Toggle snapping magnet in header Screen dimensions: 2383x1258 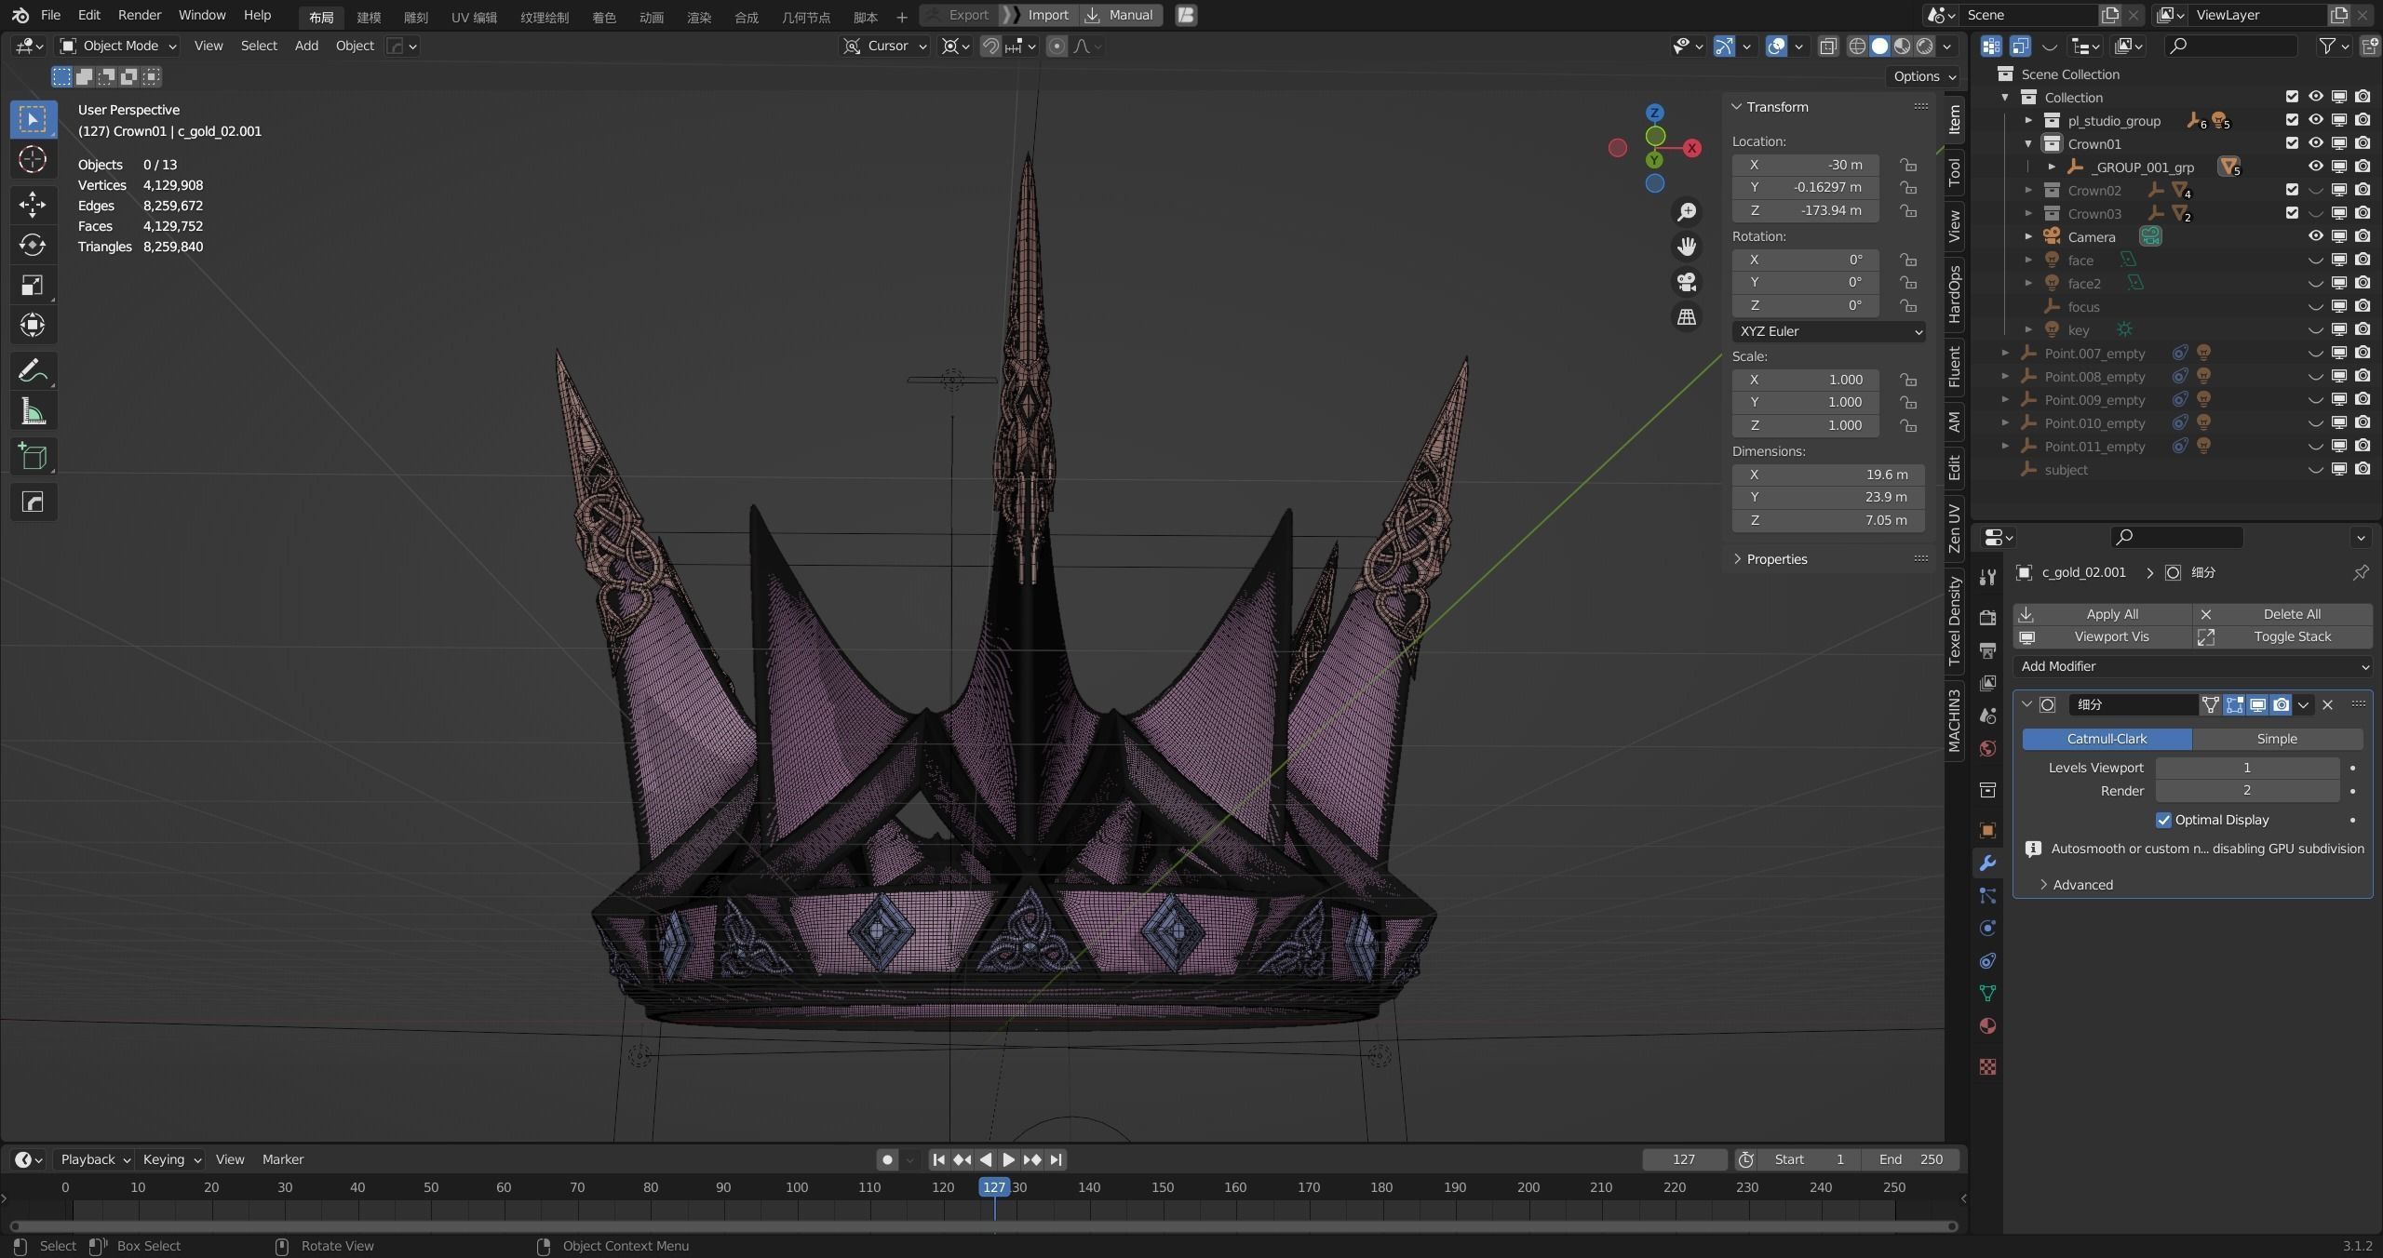coord(990,46)
